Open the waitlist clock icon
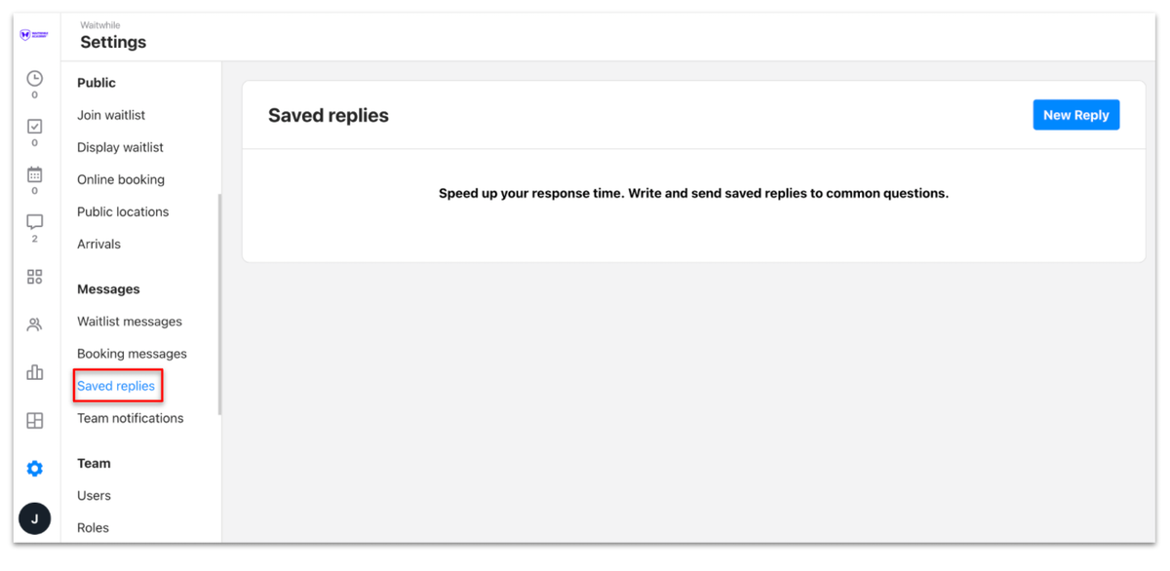 coord(34,79)
